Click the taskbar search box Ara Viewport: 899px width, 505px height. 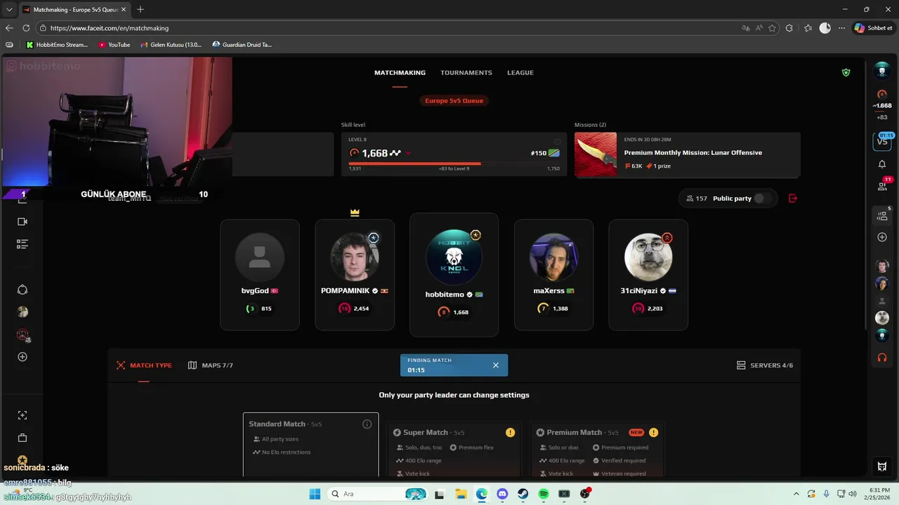[x=379, y=494]
